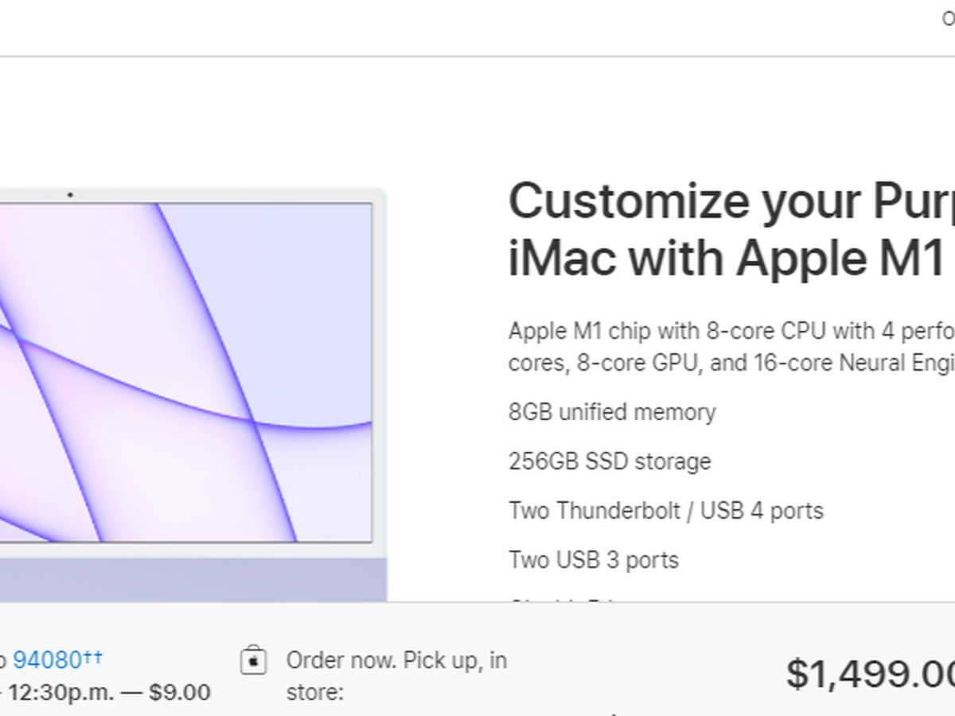955x716 pixels.
Task: Click the Two USB 3 ports line
Action: [x=594, y=560]
